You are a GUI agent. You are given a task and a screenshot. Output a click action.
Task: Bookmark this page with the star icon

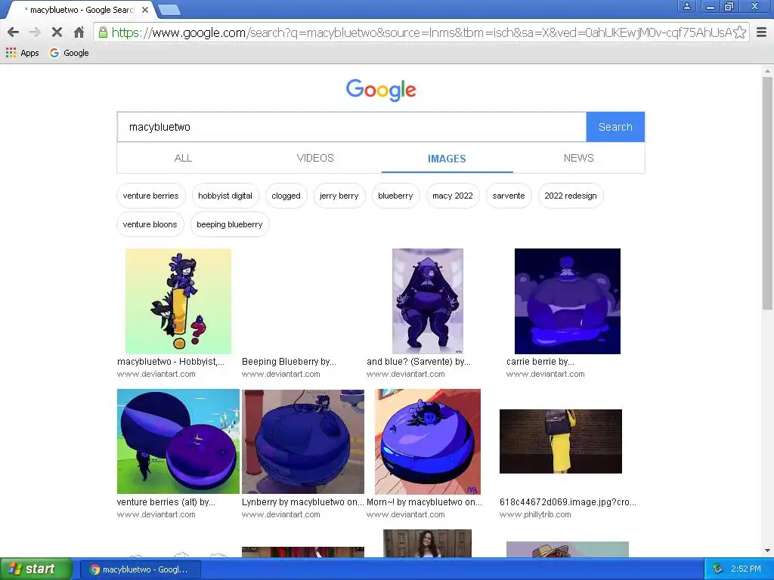click(739, 32)
